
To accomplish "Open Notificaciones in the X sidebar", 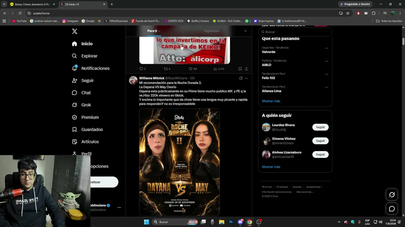I will coord(91,68).
